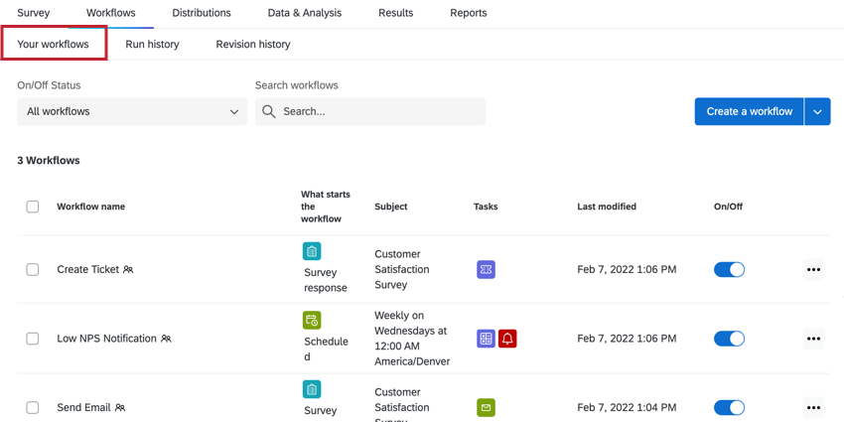This screenshot has width=844, height=422.
Task: Click the red notification bell task icon
Action: (x=507, y=339)
